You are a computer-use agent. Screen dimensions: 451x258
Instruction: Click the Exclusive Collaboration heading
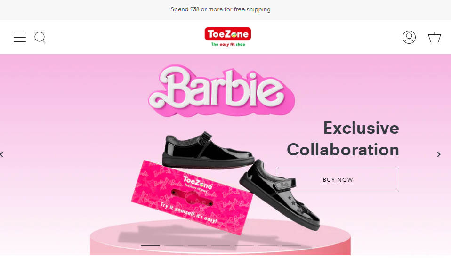coord(343,139)
